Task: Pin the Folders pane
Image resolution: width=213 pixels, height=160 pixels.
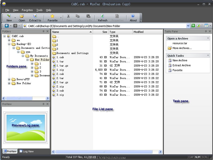Action: (x=43, y=31)
